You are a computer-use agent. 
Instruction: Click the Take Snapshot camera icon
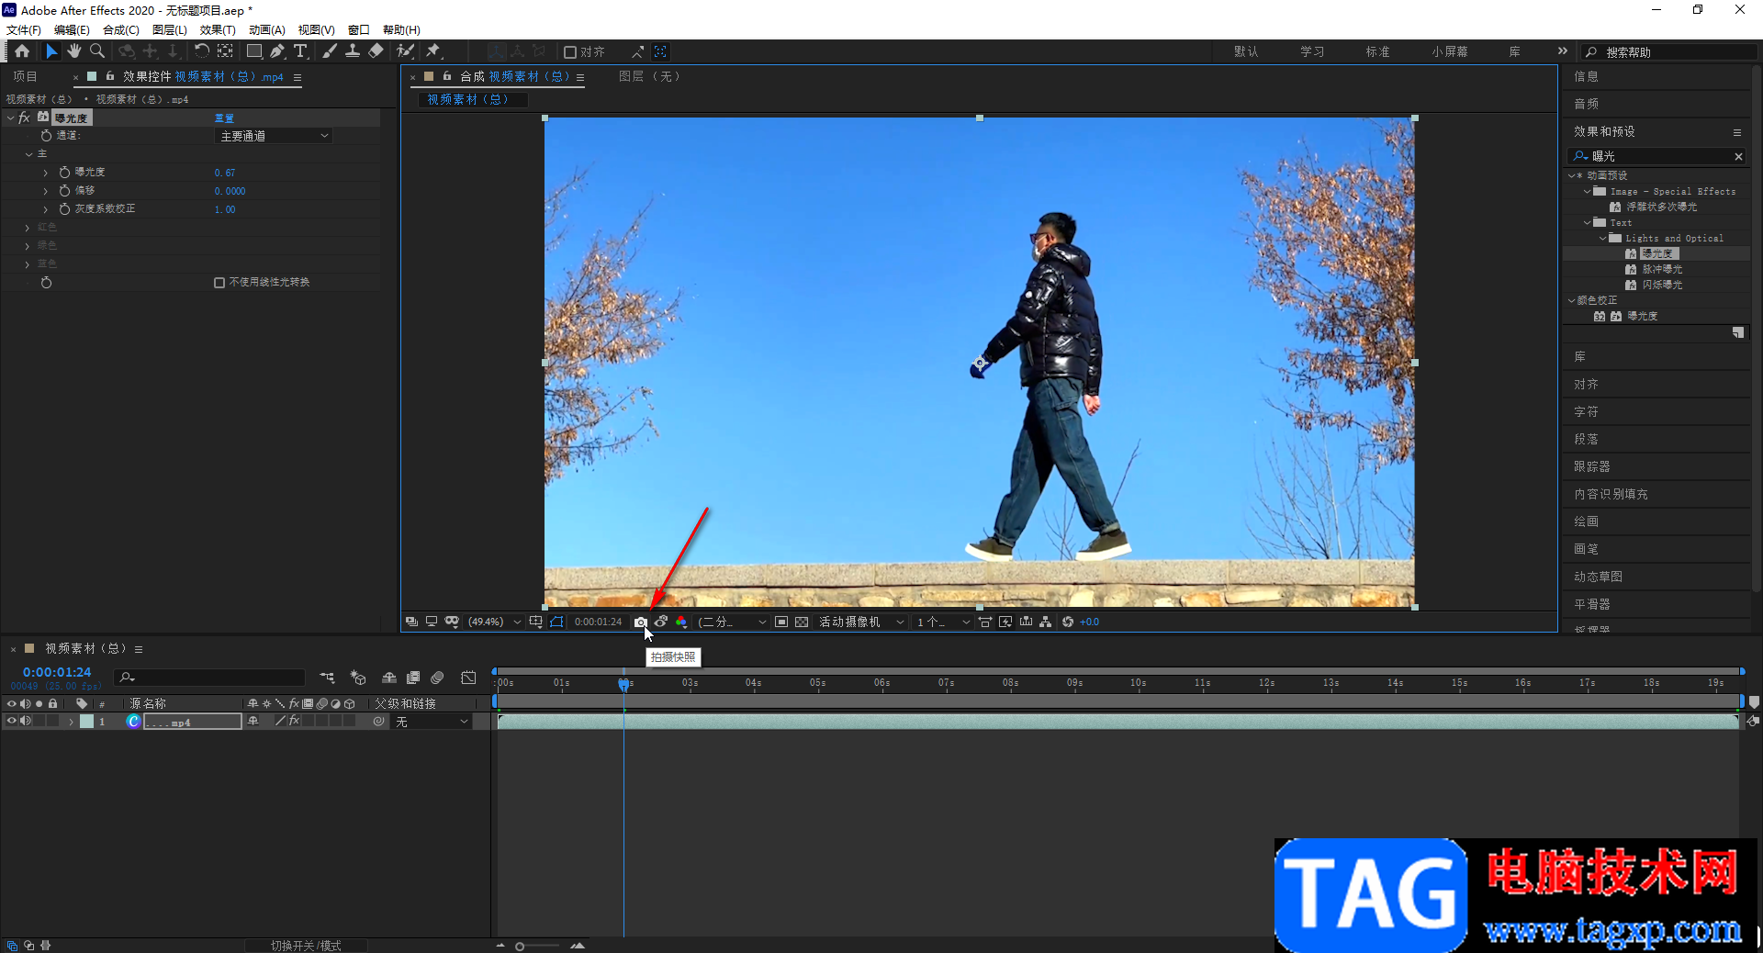pyautogui.click(x=641, y=622)
